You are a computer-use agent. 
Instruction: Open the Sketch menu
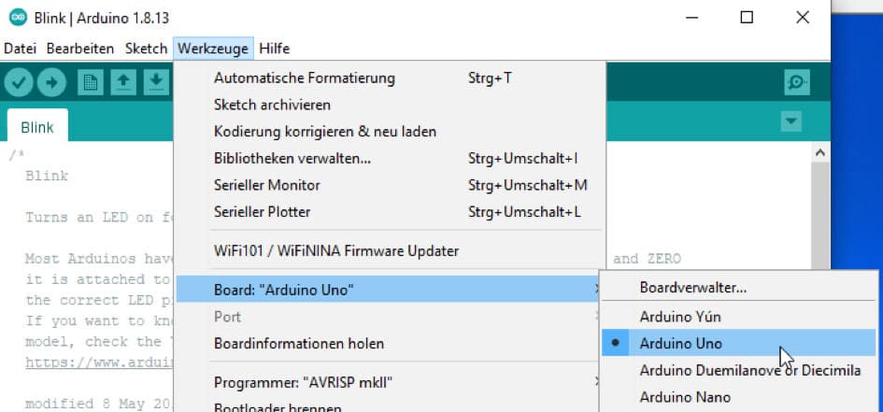click(x=146, y=49)
